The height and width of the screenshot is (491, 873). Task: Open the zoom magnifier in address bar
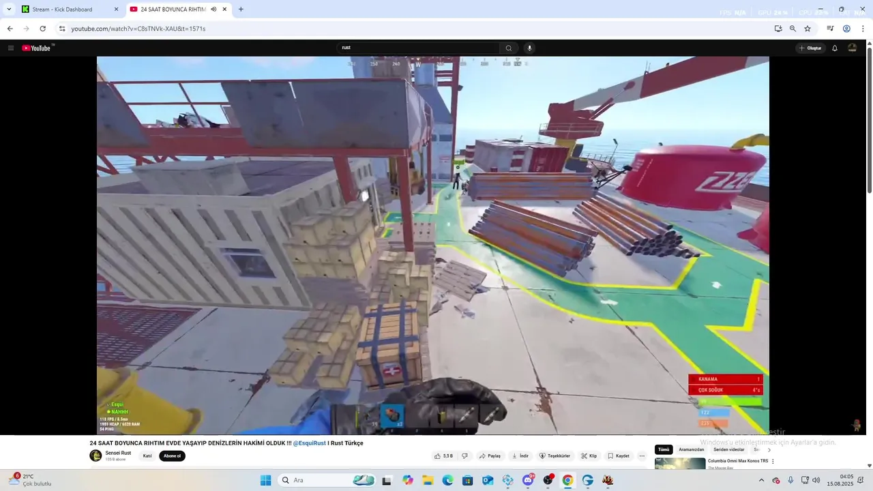pos(793,29)
